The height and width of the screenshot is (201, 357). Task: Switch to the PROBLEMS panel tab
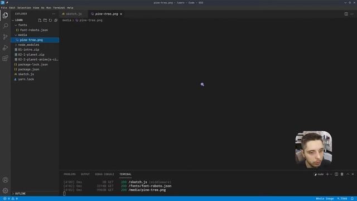[69, 174]
